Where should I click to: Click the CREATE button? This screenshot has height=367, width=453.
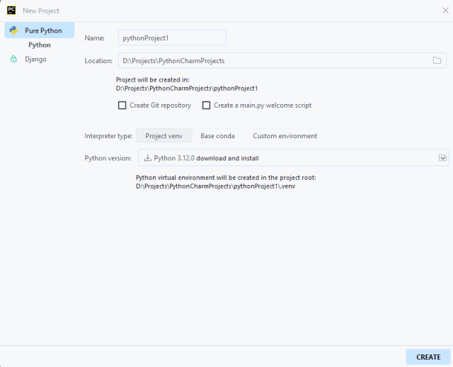[x=428, y=357]
